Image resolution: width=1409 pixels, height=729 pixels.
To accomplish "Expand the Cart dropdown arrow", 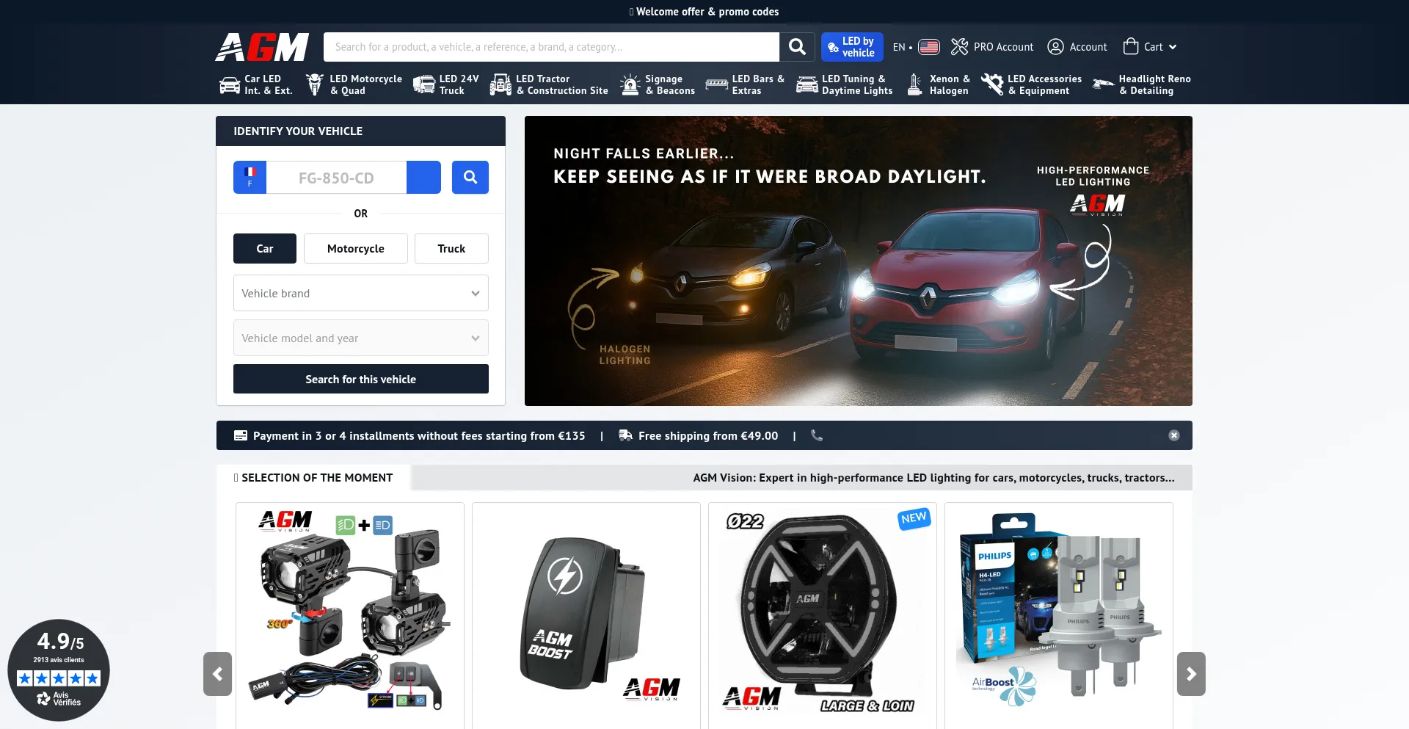I will click(1173, 47).
